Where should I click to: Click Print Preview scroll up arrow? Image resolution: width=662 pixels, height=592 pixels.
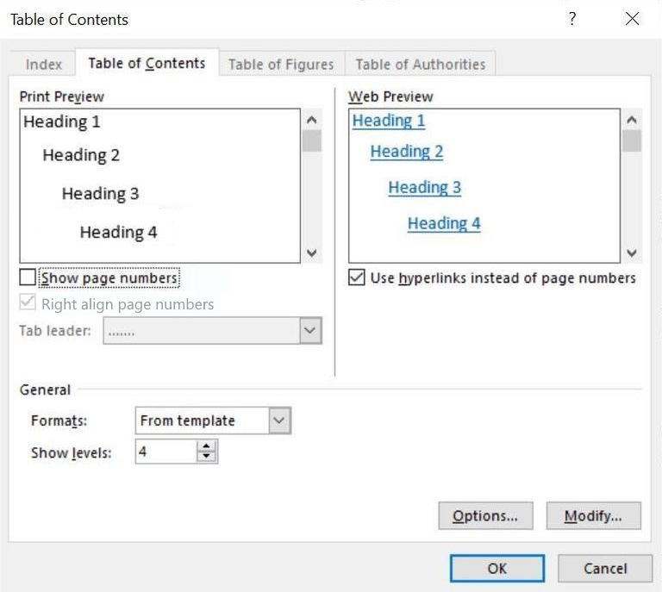point(312,121)
